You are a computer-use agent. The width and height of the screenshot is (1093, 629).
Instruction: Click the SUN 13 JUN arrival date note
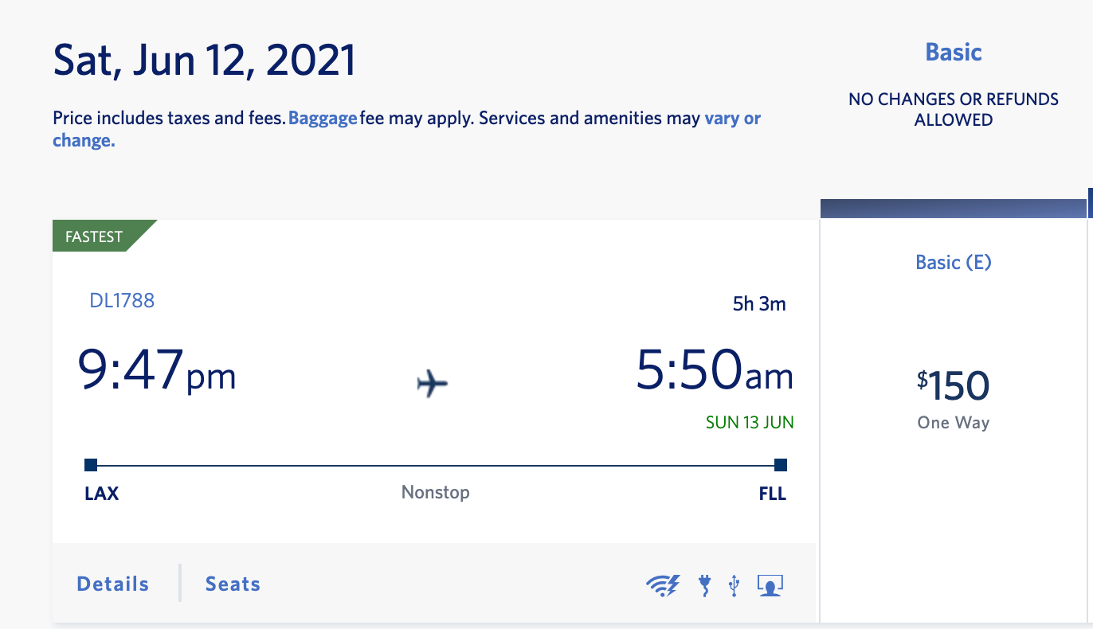[750, 422]
